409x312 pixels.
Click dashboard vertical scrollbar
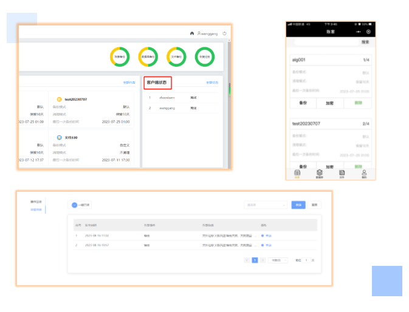230,104
